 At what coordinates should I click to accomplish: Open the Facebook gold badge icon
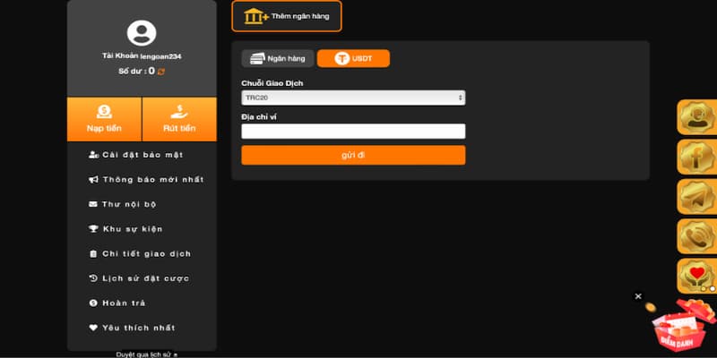point(697,158)
